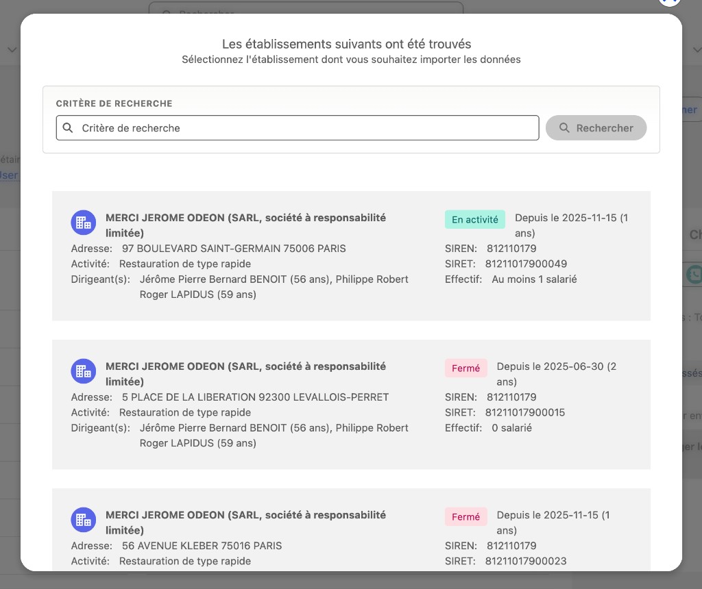702x589 pixels.
Task: Click SIRET number 81211017900015
Action: click(x=525, y=412)
